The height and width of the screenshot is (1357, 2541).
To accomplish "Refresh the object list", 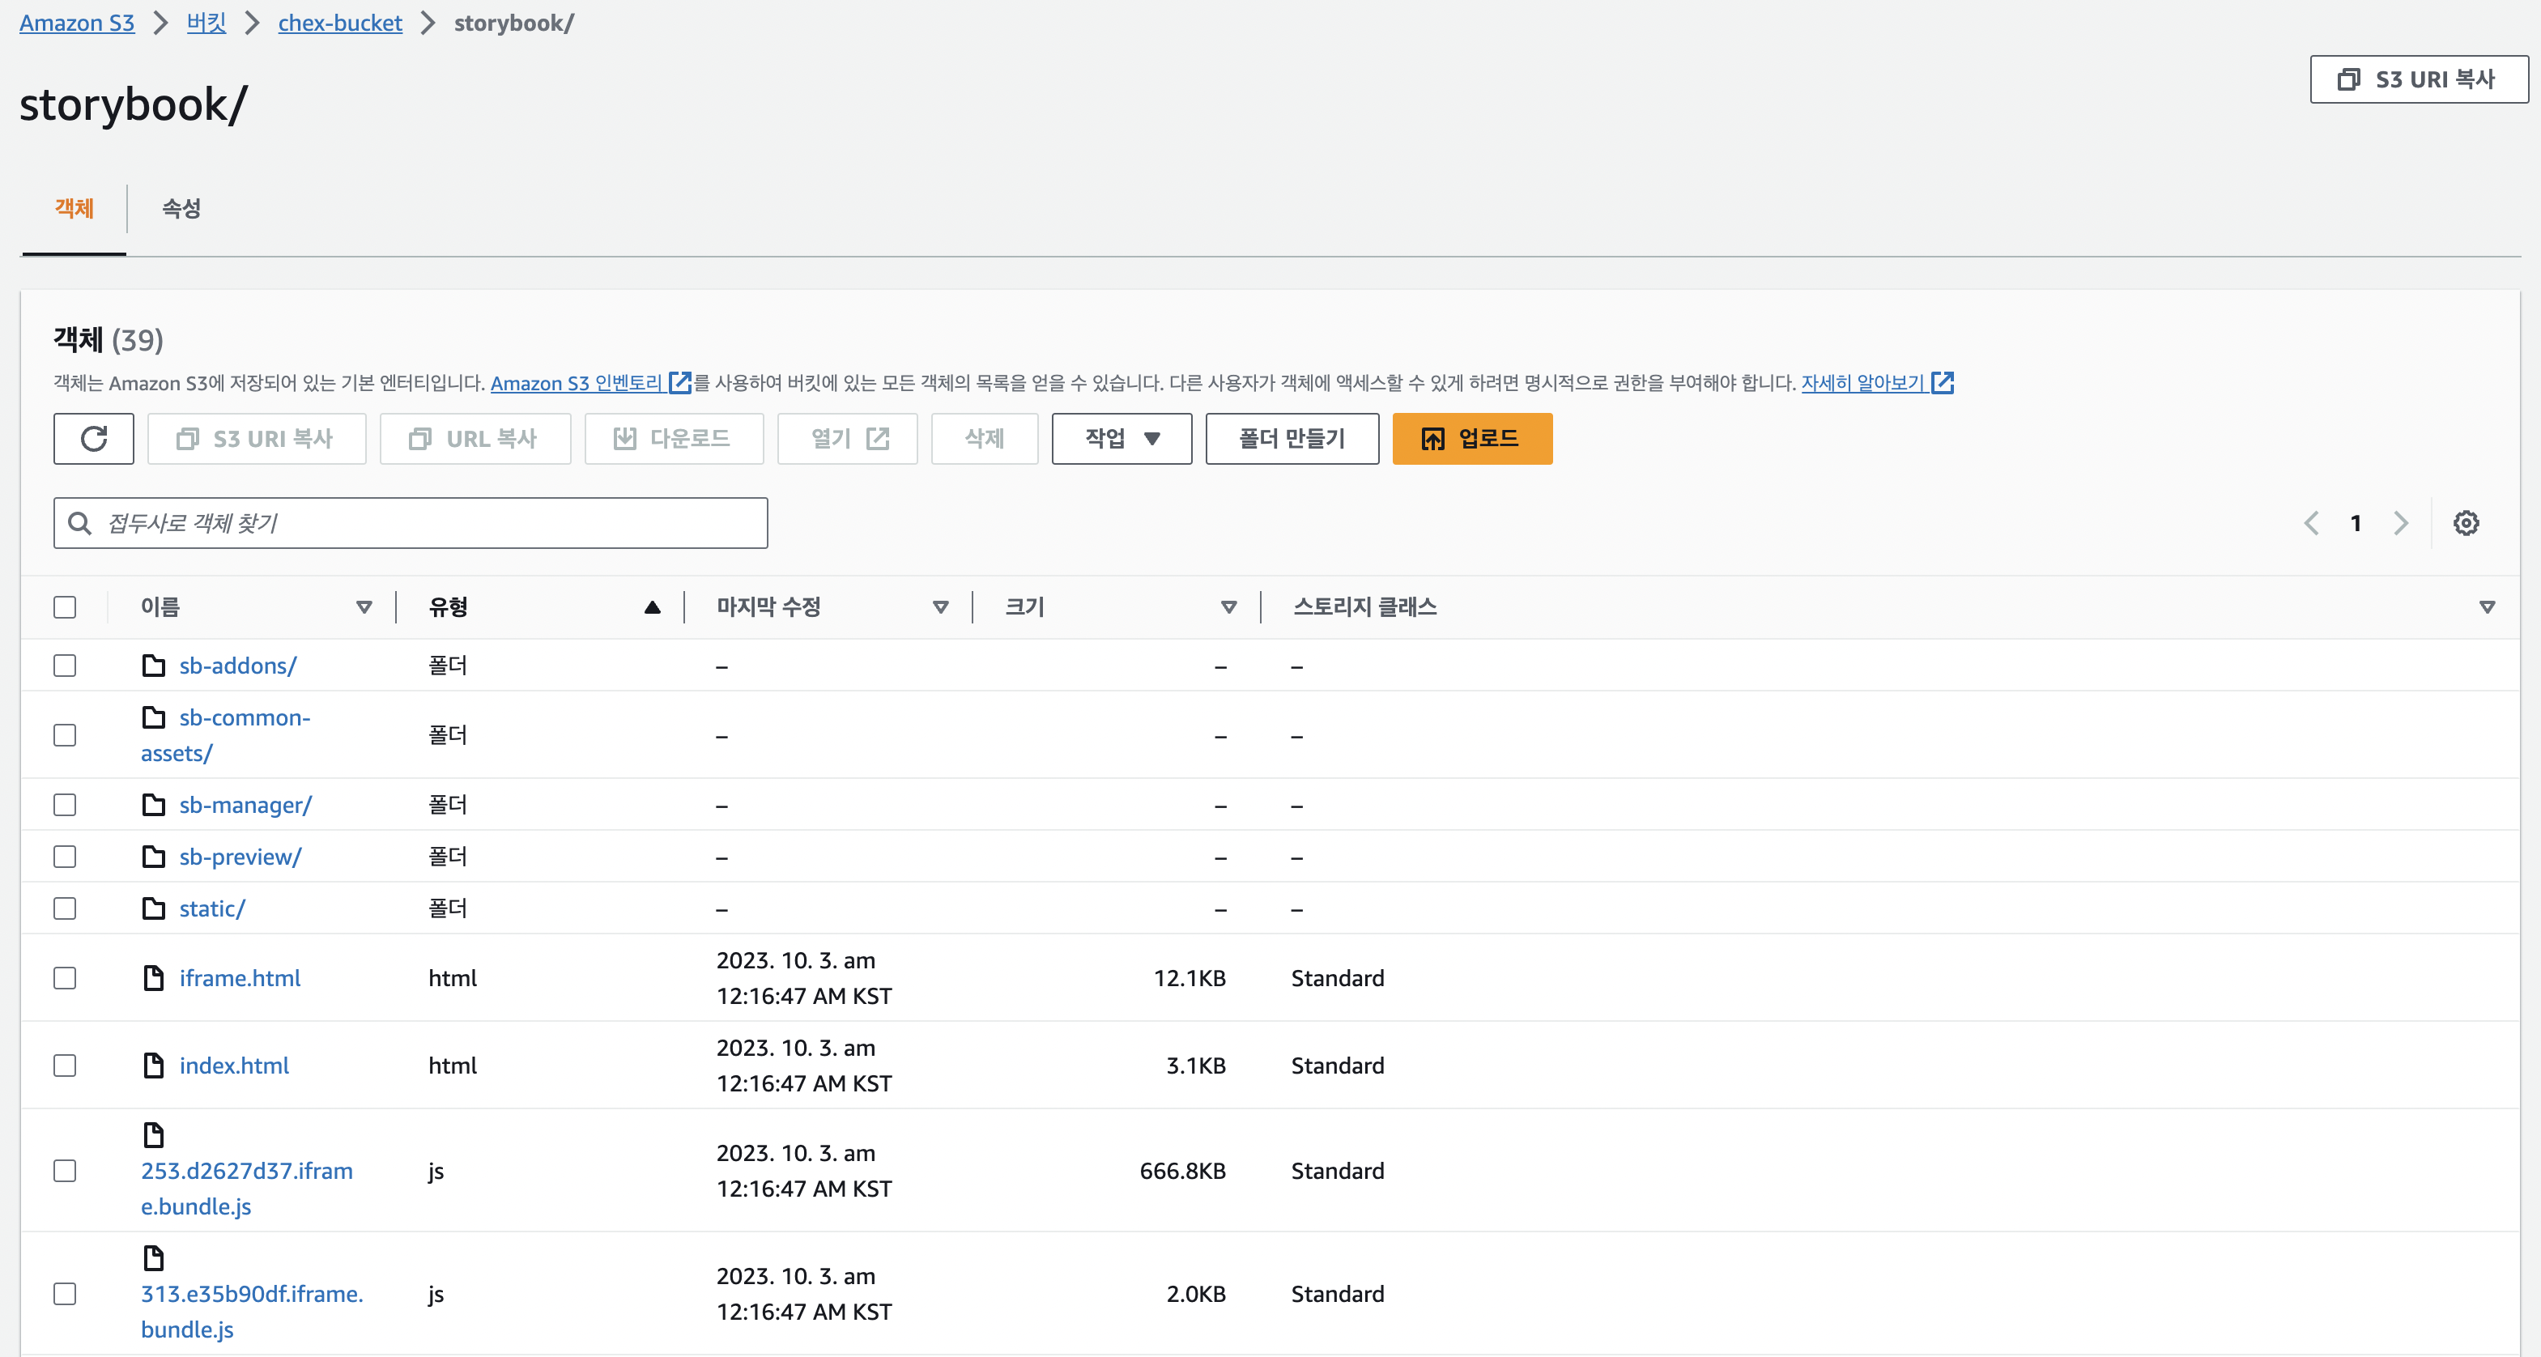I will click(94, 439).
